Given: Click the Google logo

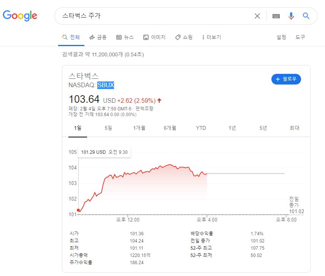Looking at the screenshot, I should pyautogui.click(x=20, y=16).
